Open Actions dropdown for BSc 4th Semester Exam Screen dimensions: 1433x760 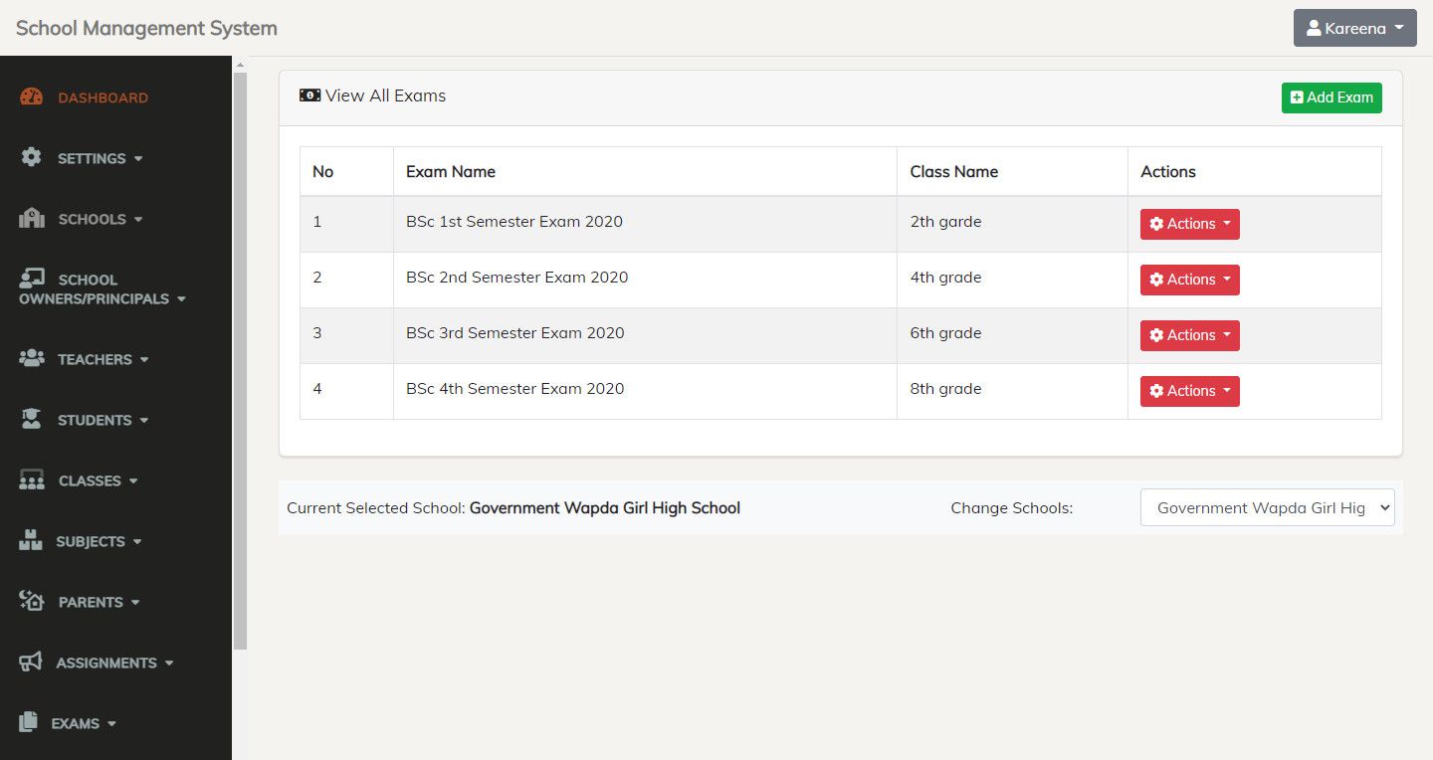coord(1189,391)
